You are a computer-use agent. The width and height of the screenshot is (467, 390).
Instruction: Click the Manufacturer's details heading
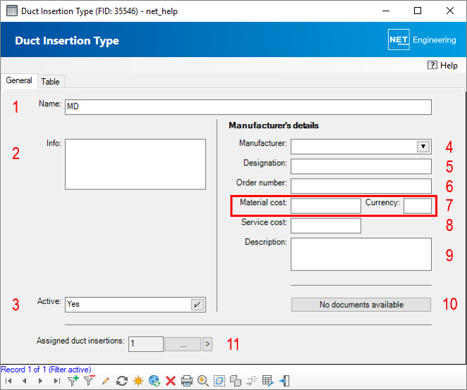pos(273,125)
